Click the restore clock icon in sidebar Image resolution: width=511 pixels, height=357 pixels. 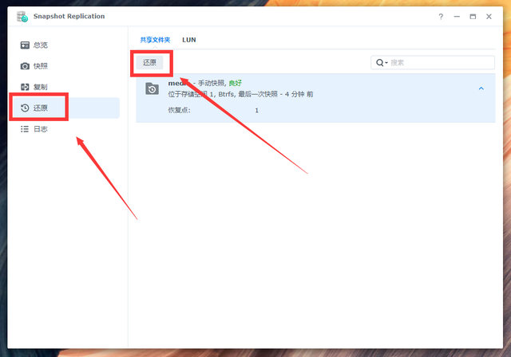[25, 108]
